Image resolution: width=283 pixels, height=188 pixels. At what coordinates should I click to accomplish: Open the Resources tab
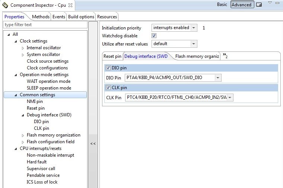[107, 17]
